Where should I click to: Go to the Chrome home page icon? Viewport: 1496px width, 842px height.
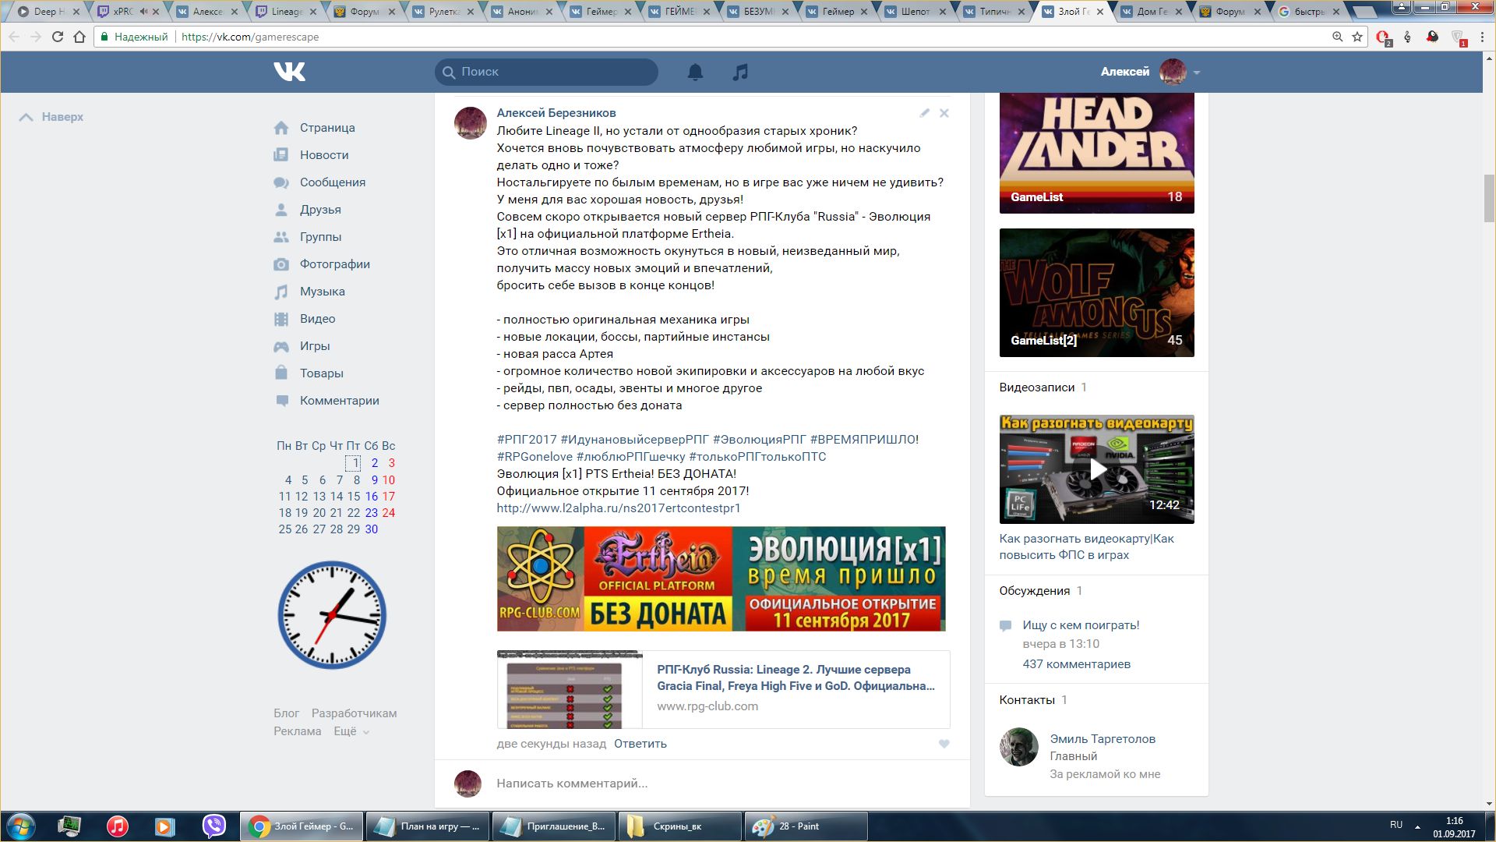79,37
